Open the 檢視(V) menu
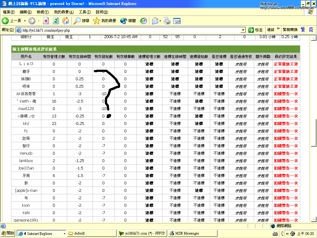 (x=43, y=12)
